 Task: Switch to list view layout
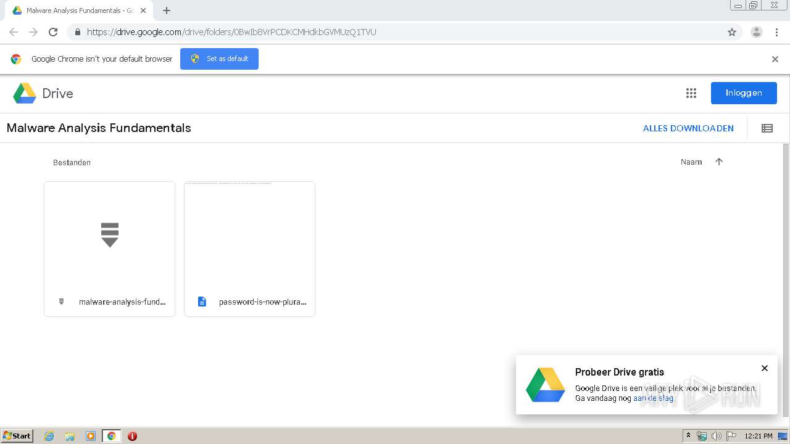coord(767,128)
